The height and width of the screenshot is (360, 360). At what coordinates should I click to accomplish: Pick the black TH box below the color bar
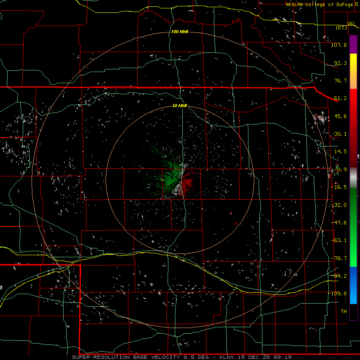click(x=353, y=312)
